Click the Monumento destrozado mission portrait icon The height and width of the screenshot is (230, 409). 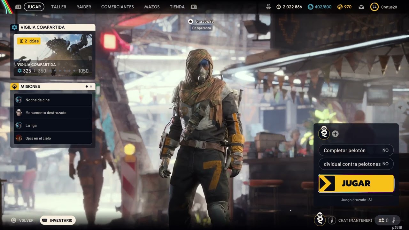tap(19, 113)
